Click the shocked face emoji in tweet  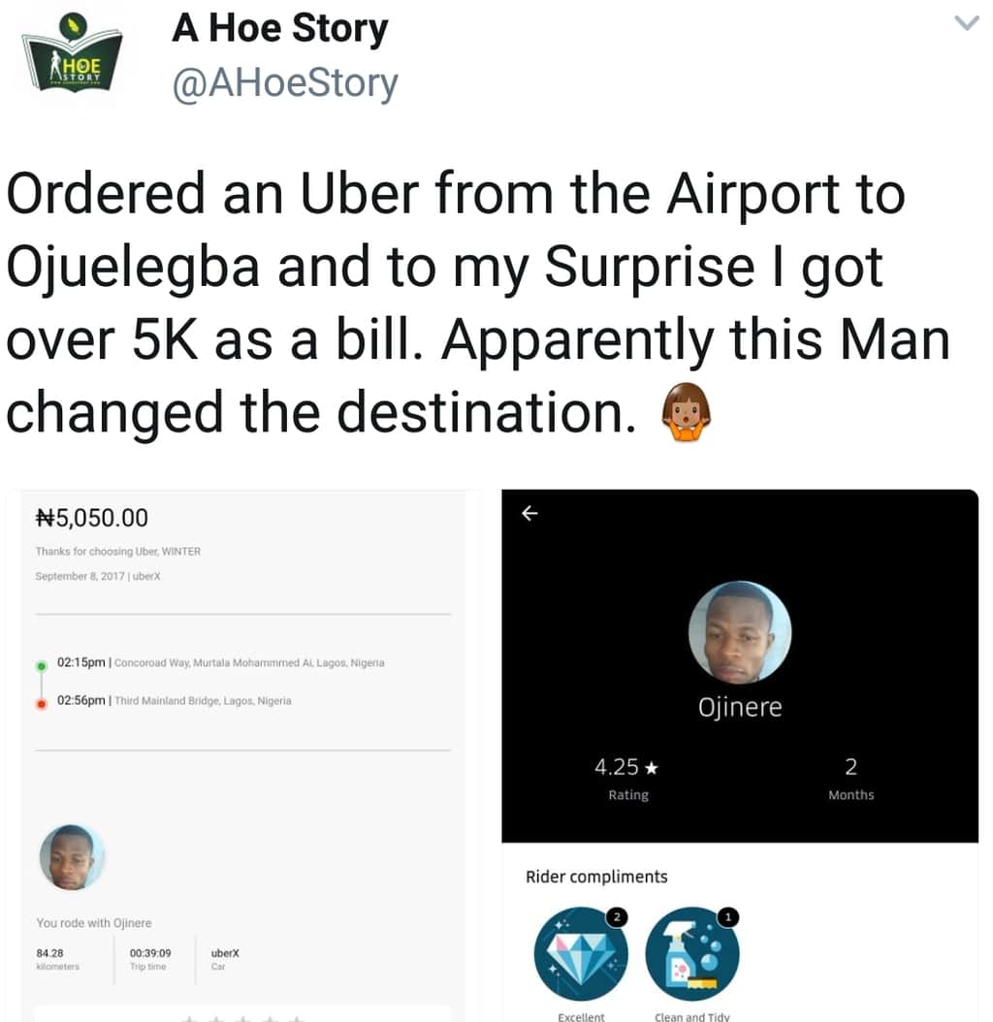686,412
